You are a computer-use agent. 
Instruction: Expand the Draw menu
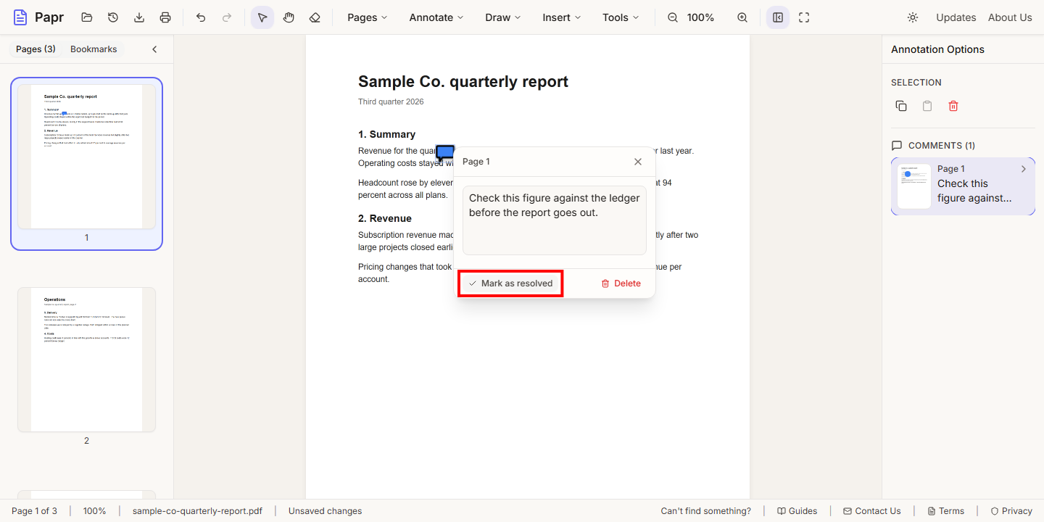tap(503, 17)
